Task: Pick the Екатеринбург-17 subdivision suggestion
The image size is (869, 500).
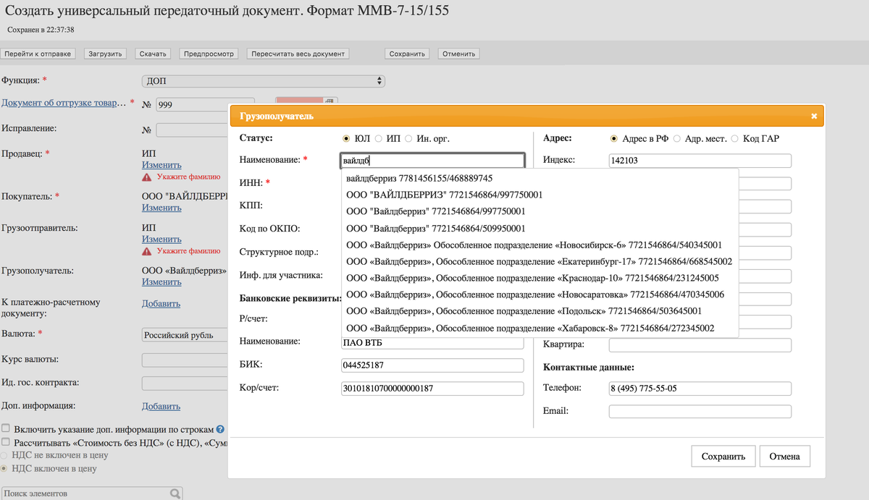Action: tap(540, 261)
